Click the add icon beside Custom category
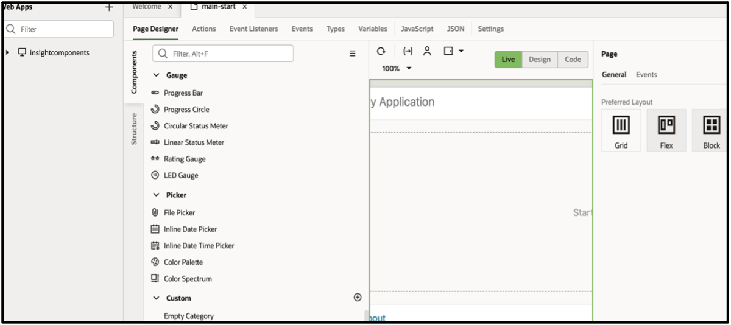 (358, 298)
